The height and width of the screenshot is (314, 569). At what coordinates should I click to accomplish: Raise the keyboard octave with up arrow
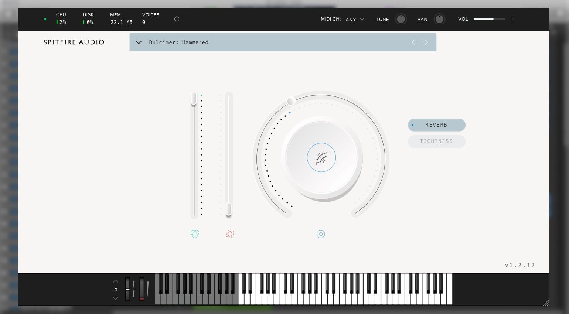[116, 281]
